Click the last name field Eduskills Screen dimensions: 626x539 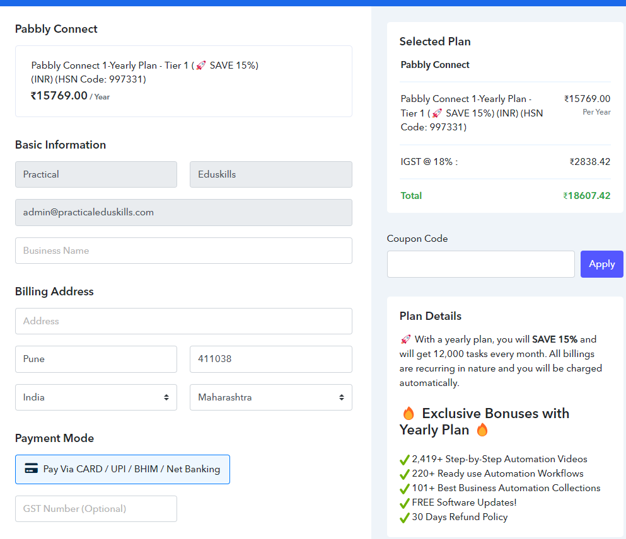(270, 174)
